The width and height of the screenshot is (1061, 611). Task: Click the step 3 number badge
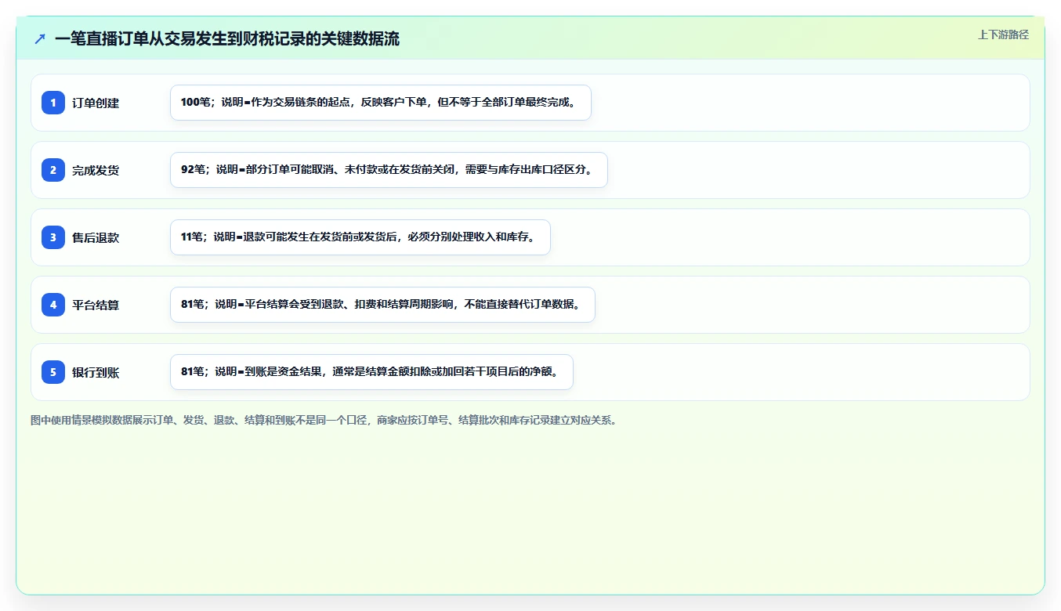[x=53, y=237]
